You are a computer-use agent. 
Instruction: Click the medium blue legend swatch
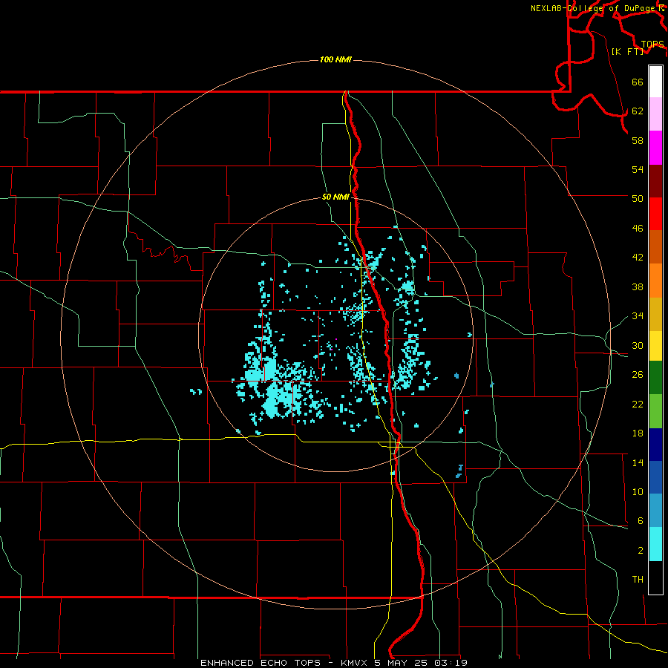coord(655,477)
